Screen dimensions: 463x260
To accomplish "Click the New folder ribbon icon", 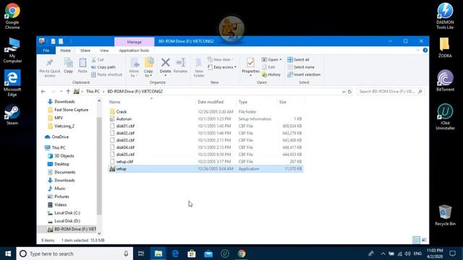I will tap(199, 68).
